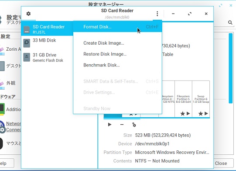Screen dimensions: 236x171
Task: Select 31 GB Drive Generic Flash Disk
Action: click(x=47, y=57)
